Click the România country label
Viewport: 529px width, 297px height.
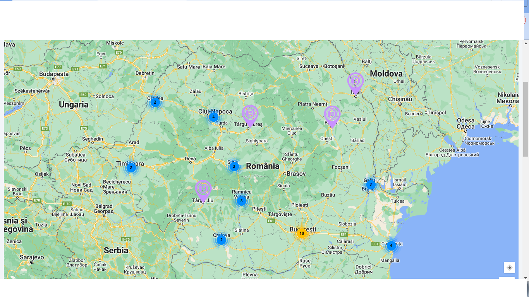pos(263,166)
